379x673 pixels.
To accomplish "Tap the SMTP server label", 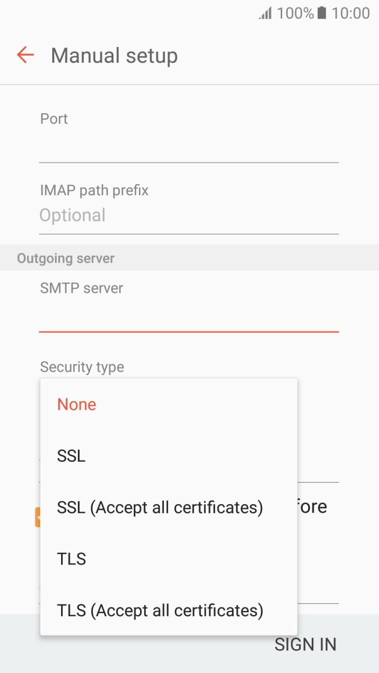I will [x=81, y=289].
